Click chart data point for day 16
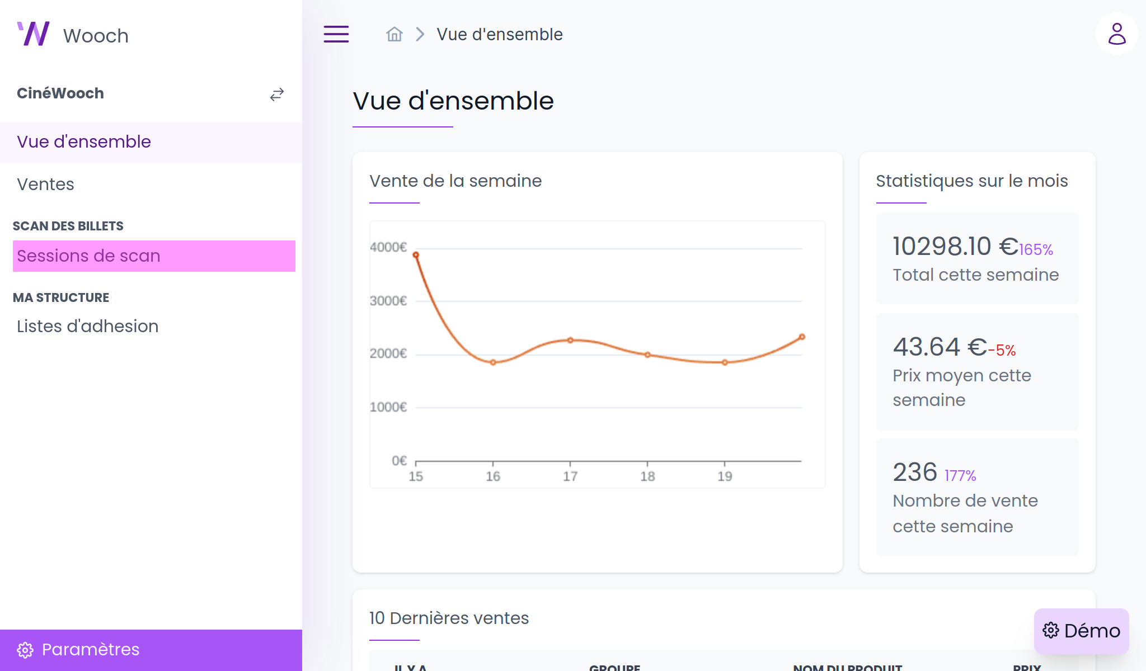Screen dimensions: 1146x671 493,362
